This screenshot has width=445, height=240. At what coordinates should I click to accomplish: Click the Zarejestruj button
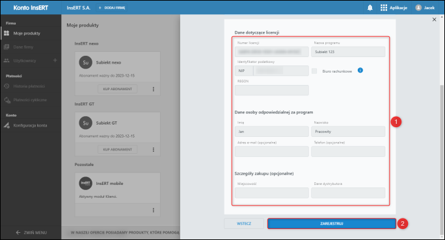(332, 224)
